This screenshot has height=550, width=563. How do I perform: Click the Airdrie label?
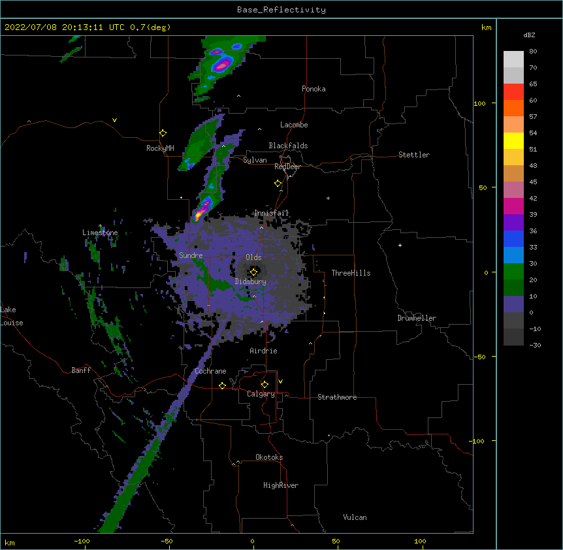click(x=264, y=351)
